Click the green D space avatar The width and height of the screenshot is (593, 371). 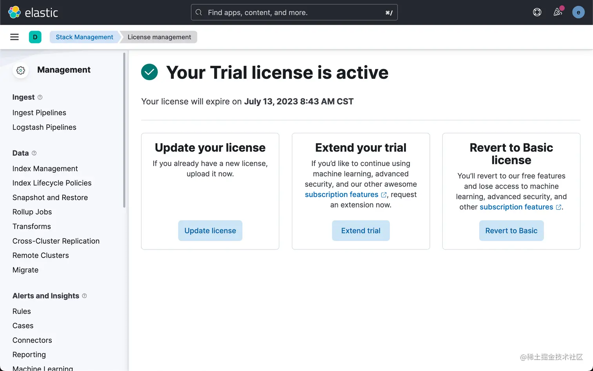(35, 37)
